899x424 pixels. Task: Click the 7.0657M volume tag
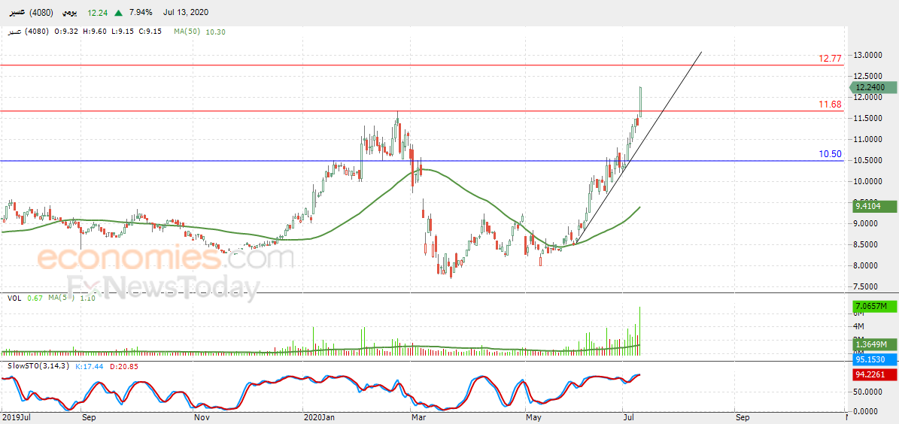874,307
